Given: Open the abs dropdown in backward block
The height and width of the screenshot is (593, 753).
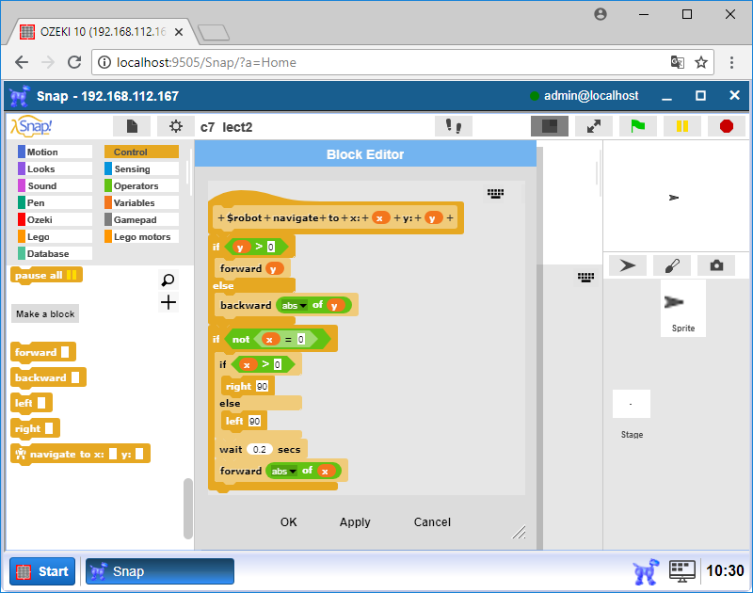Looking at the screenshot, I should pyautogui.click(x=295, y=305).
